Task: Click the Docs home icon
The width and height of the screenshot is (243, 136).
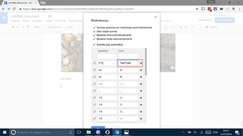Action: tap(4, 18)
